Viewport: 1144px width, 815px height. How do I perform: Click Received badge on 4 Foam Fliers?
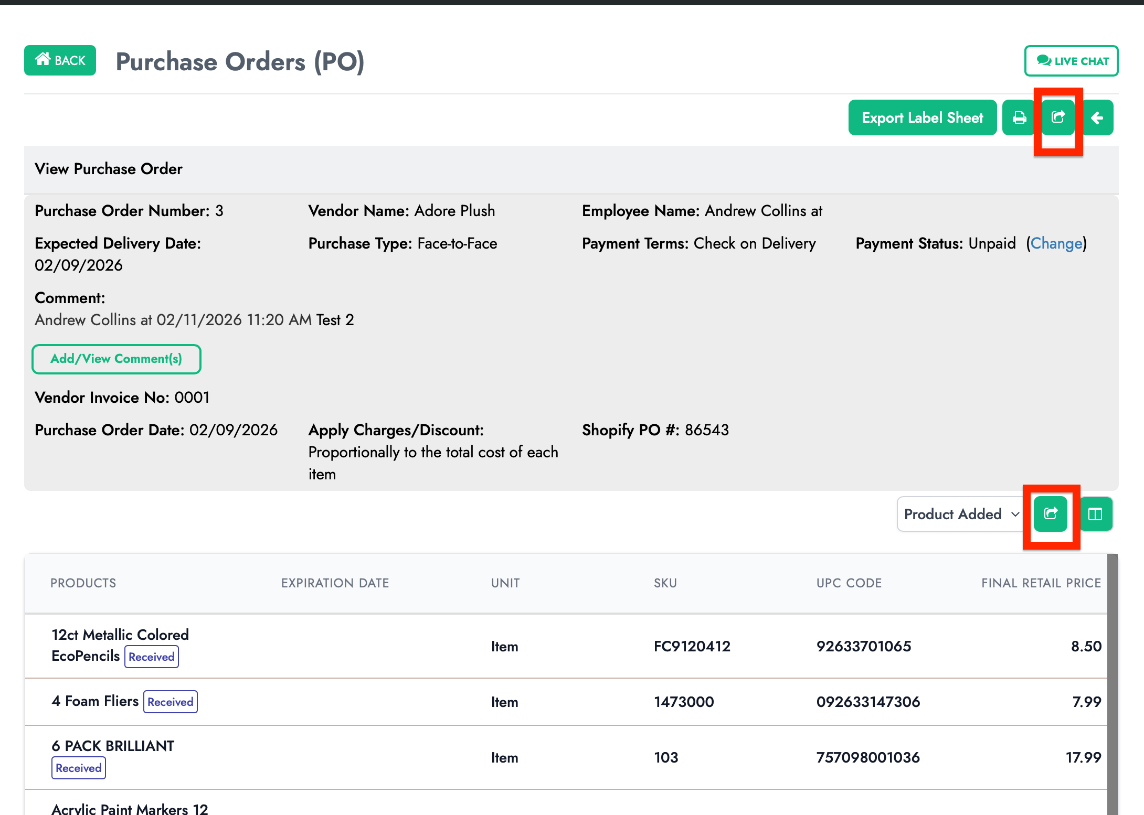(170, 702)
